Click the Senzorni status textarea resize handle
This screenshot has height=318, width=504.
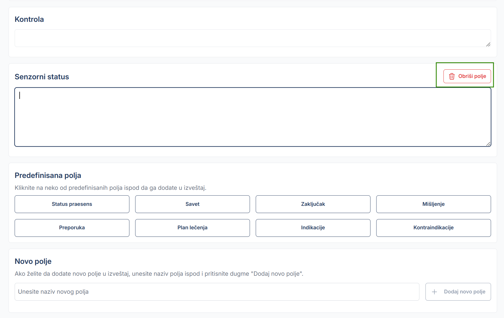coord(489,144)
